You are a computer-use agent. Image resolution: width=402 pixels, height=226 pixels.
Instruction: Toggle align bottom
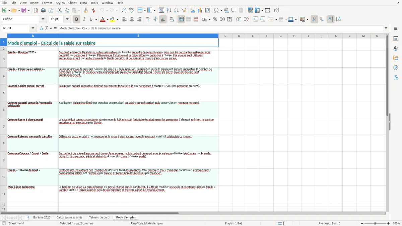click(x=163, y=19)
